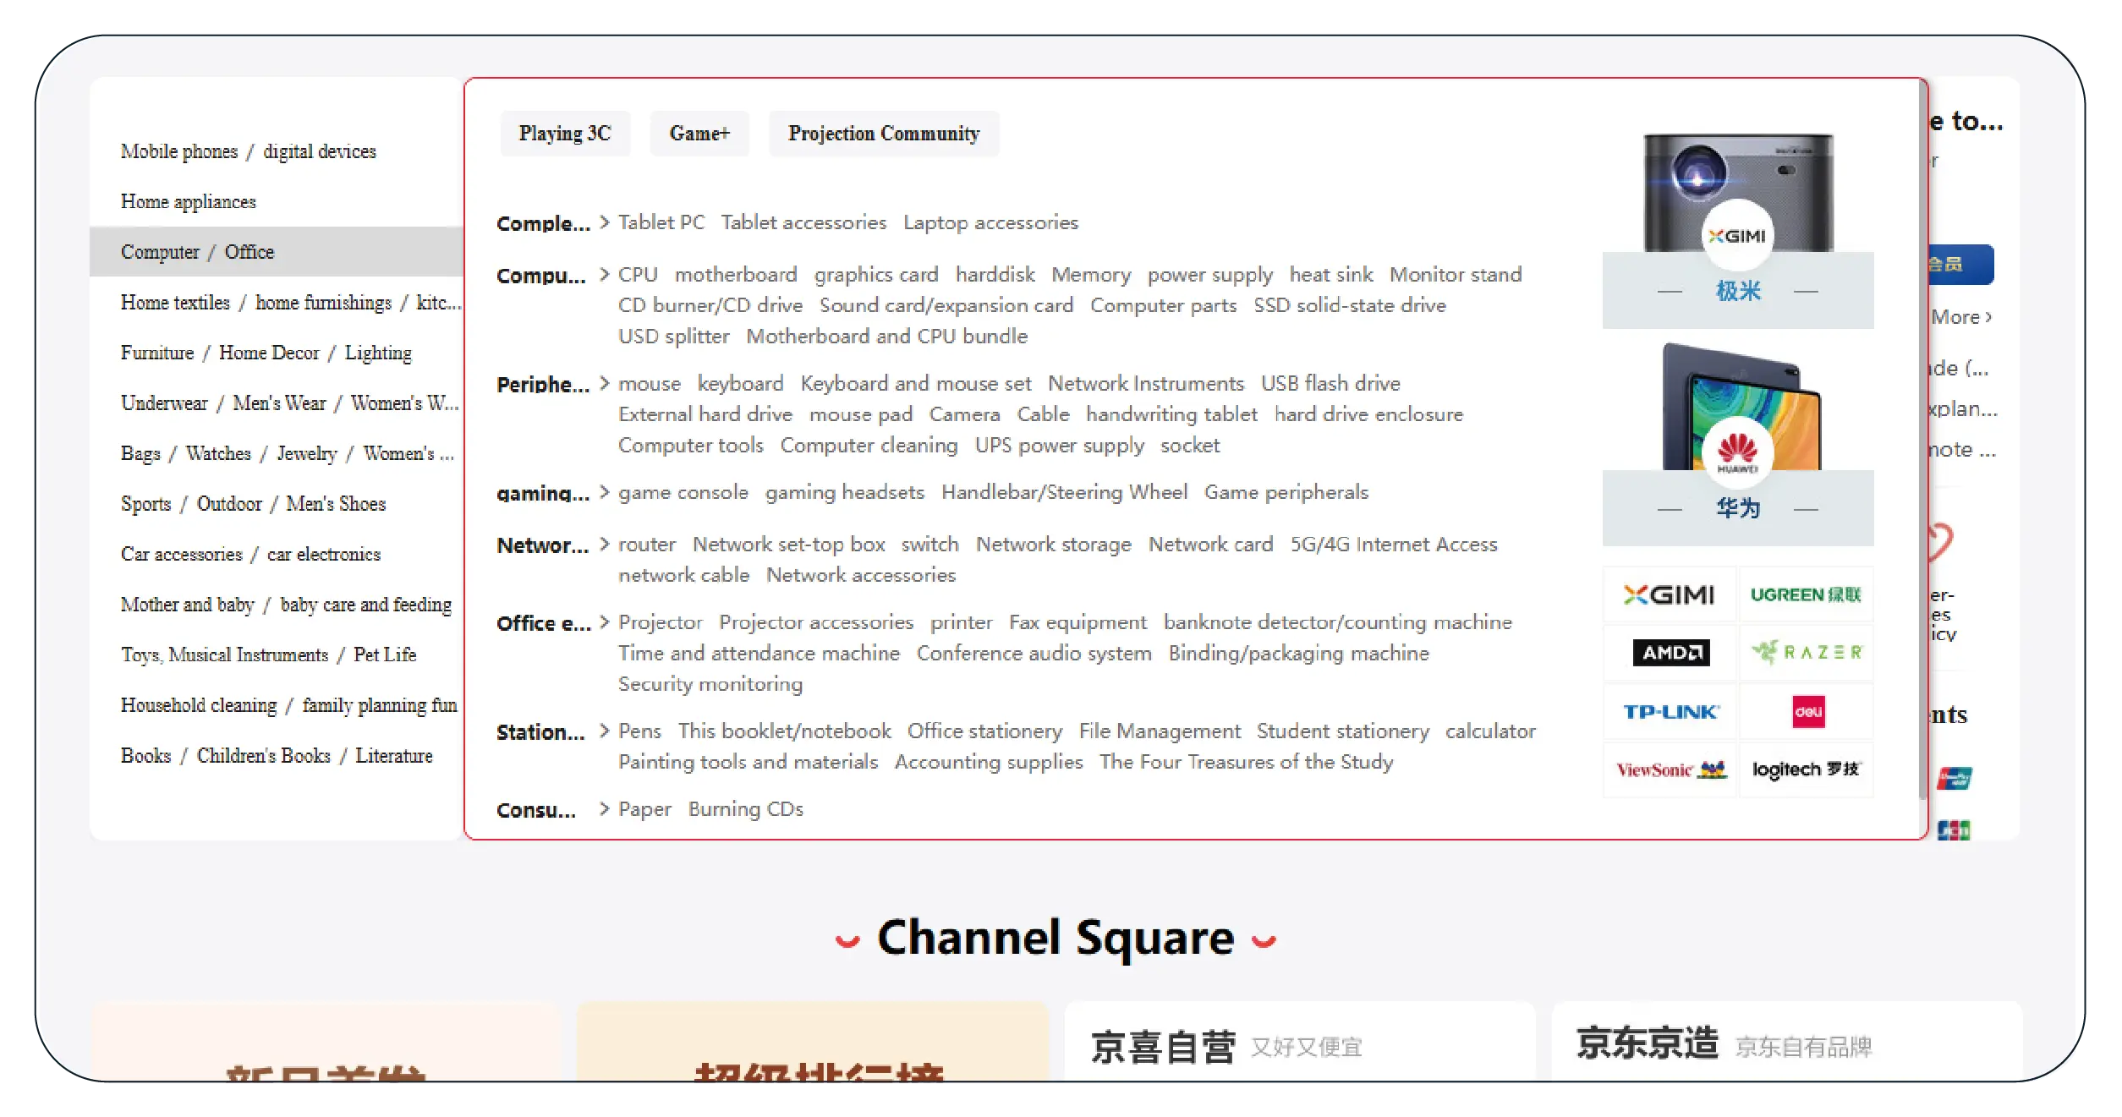Image resolution: width=2122 pixels, height=1117 pixels.
Task: Click the ViewSonic brand logo
Action: 1670,769
